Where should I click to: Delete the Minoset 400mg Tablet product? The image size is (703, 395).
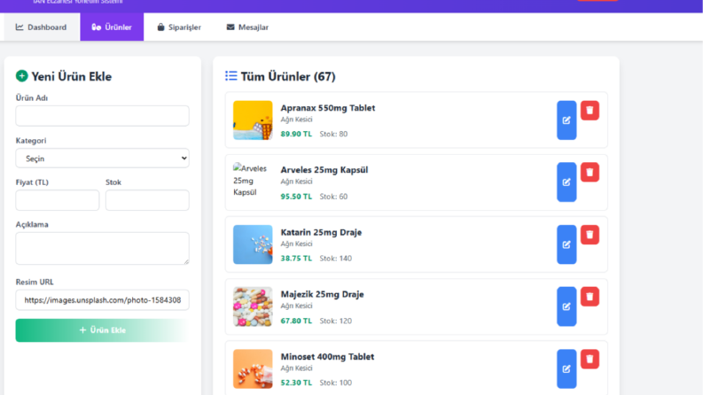click(x=590, y=359)
